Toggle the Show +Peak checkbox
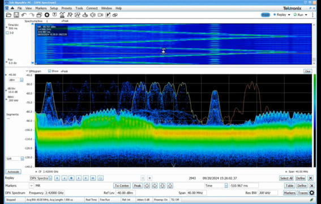Viewport: 321px width, 204px height. pyautogui.click(x=49, y=71)
